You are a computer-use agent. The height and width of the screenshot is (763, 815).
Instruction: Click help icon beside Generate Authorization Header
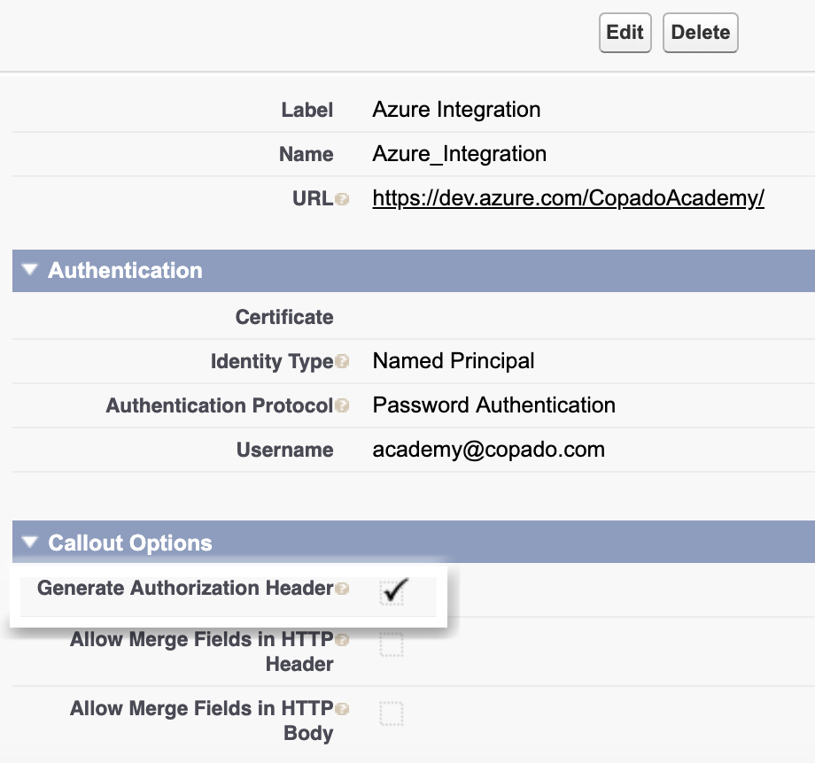[342, 589]
